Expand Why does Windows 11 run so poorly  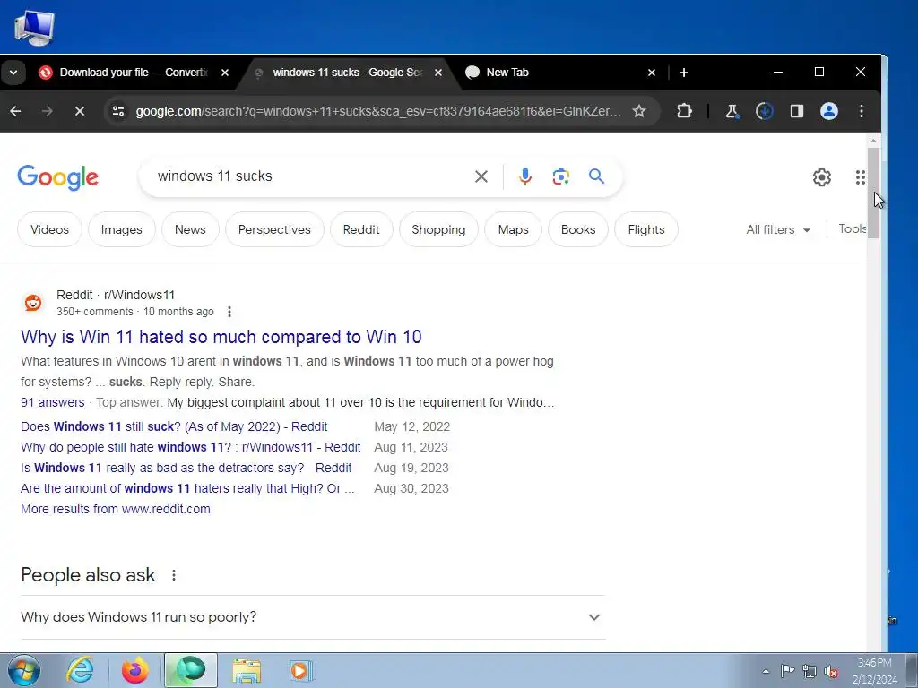(x=313, y=617)
